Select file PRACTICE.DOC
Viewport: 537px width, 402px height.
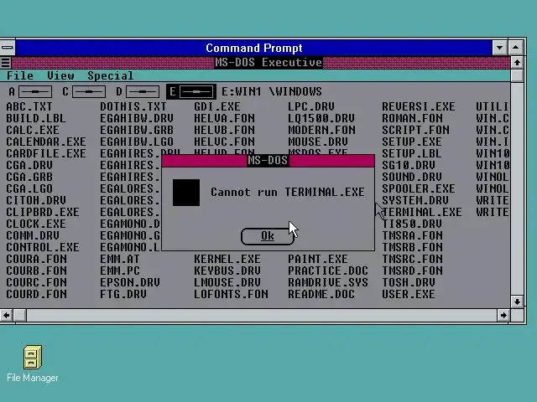pos(328,271)
